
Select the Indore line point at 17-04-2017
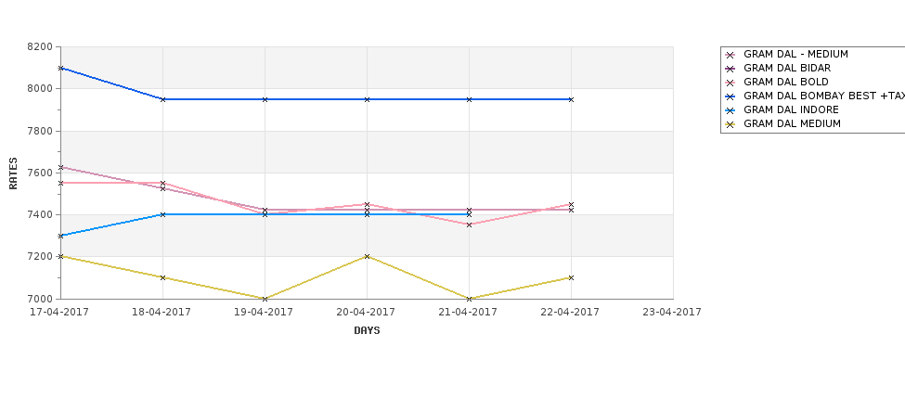(x=60, y=236)
